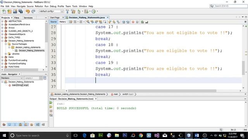Open the Windows Start menu
Viewport: 248px width, 139px height.
[4, 136]
